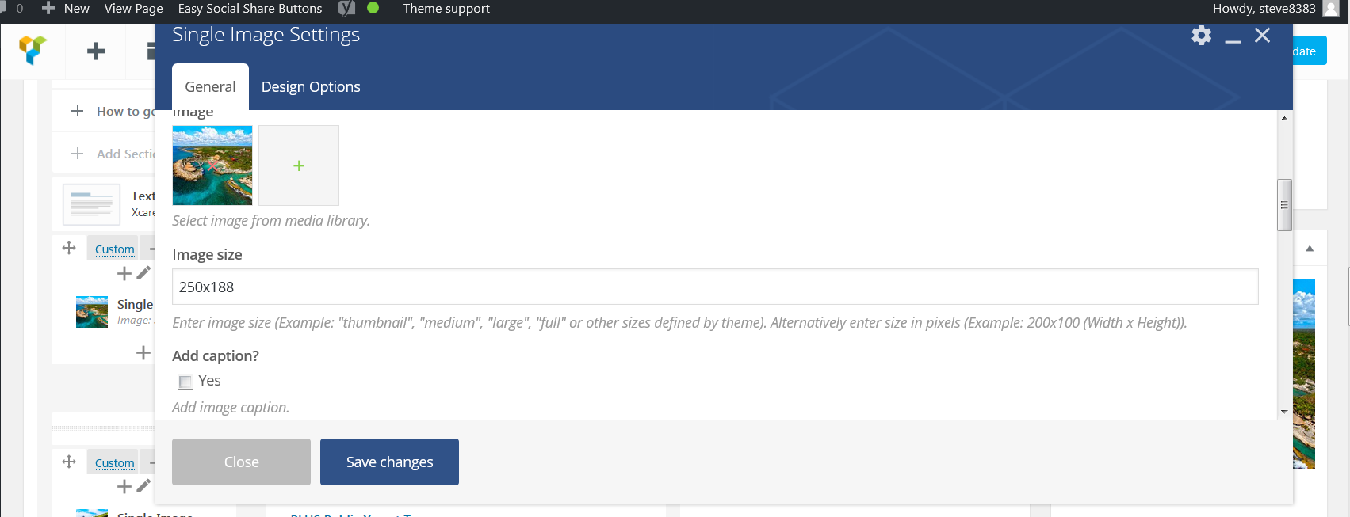Click the Yoast SEO icon in the admin bar

point(346,9)
